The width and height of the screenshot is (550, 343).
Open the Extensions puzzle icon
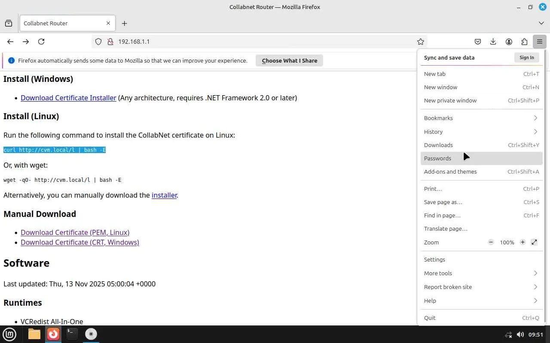524,42
